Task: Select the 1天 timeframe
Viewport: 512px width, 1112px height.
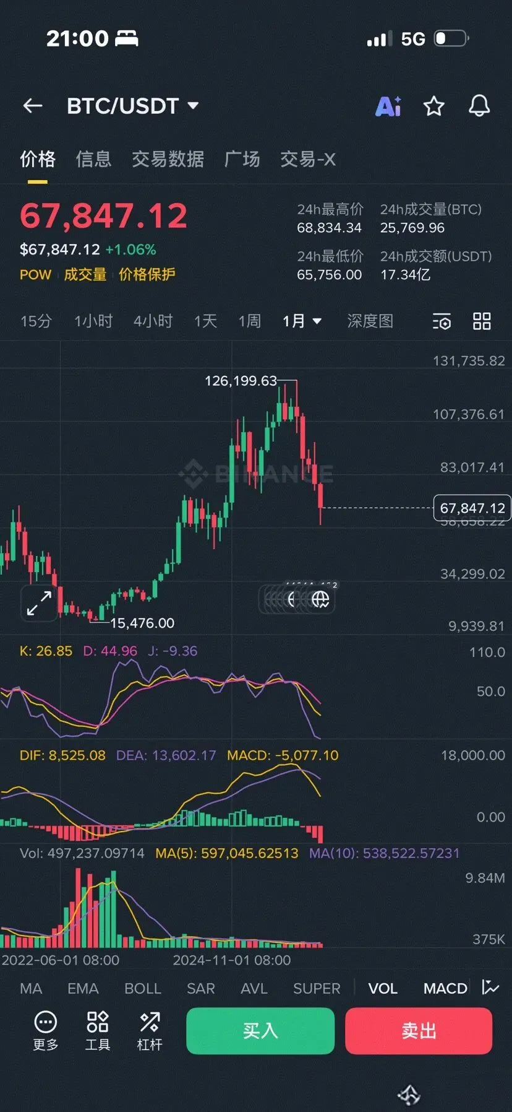Action: (x=205, y=321)
